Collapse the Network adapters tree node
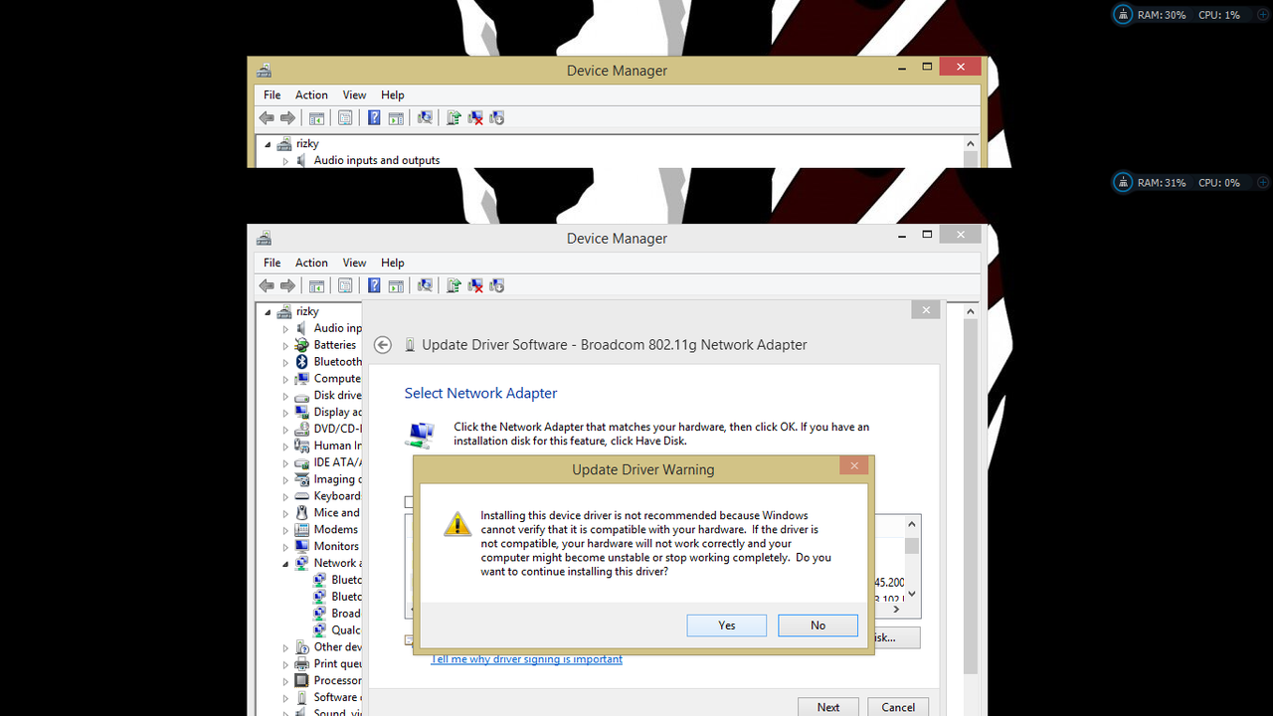This screenshot has height=716, width=1273. [x=285, y=564]
